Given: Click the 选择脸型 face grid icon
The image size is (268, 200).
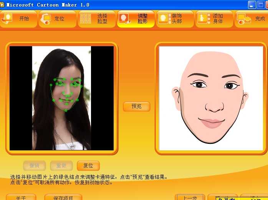Looking at the screenshot, I should [x=85, y=18].
